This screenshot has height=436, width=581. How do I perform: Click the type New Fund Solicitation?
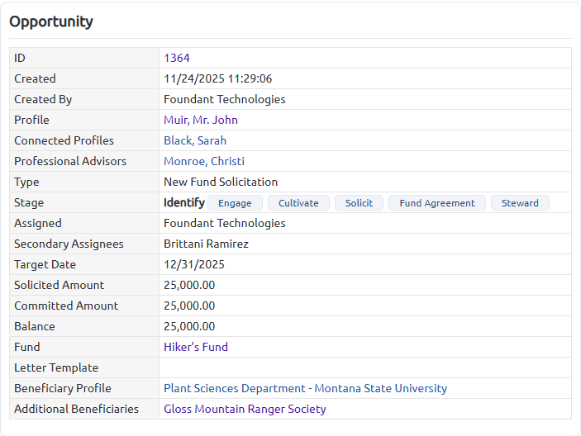click(x=221, y=182)
